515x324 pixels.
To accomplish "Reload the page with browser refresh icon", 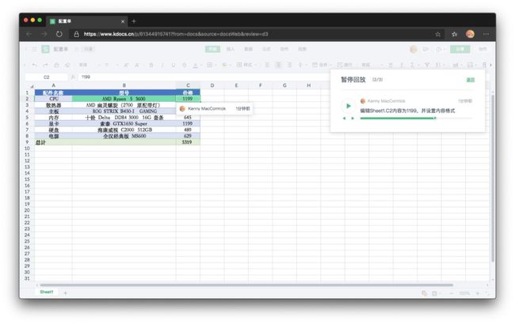I will pyautogui.click(x=59, y=34).
